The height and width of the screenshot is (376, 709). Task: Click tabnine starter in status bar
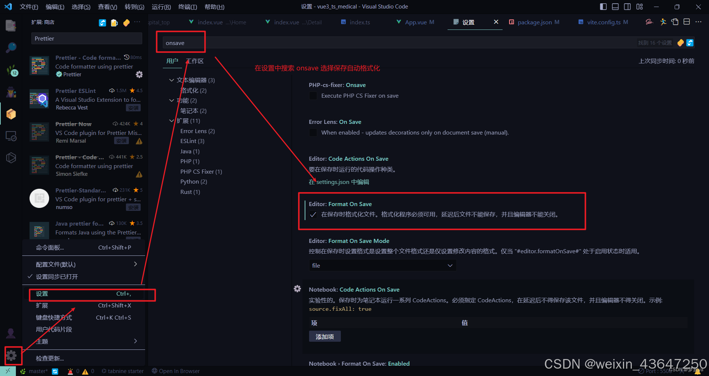(x=123, y=371)
